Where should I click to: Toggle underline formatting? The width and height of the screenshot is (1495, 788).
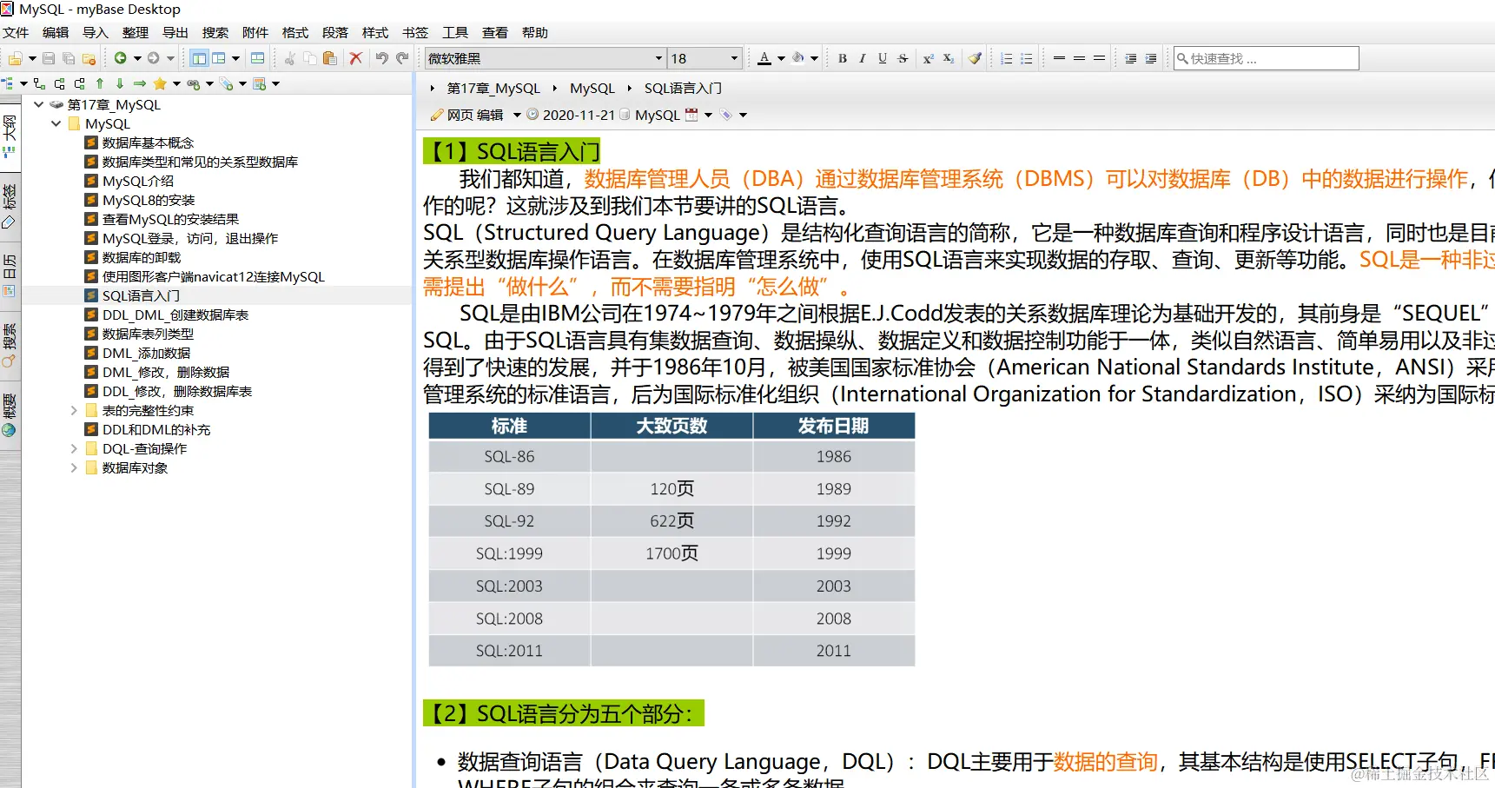pyautogui.click(x=883, y=58)
